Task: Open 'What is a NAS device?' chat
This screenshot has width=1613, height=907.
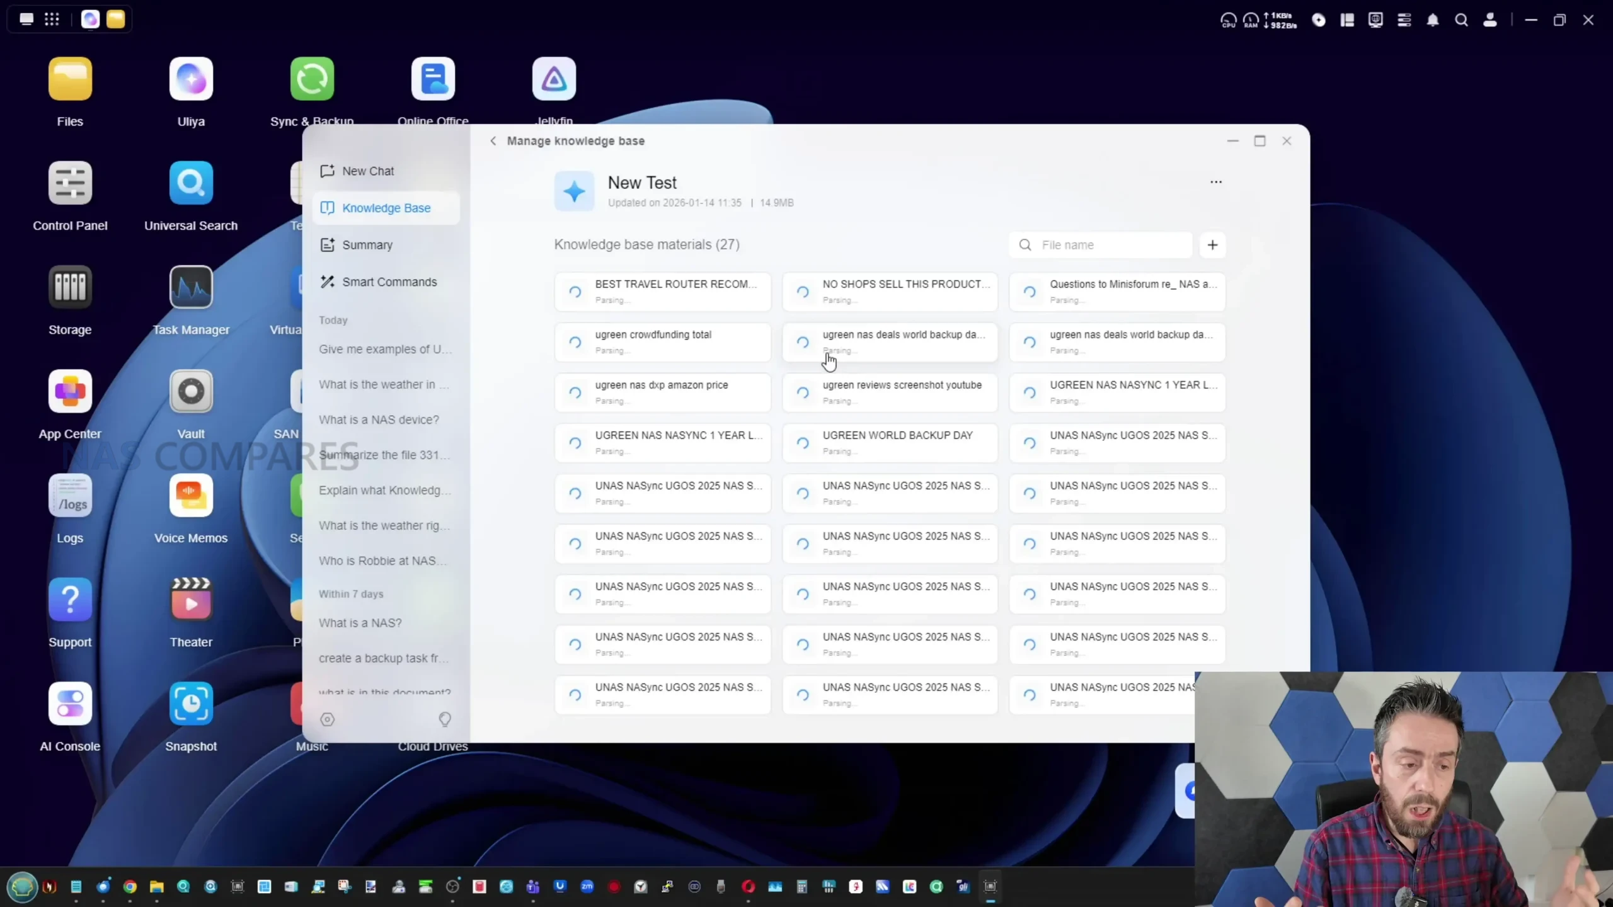Action: pyautogui.click(x=379, y=419)
